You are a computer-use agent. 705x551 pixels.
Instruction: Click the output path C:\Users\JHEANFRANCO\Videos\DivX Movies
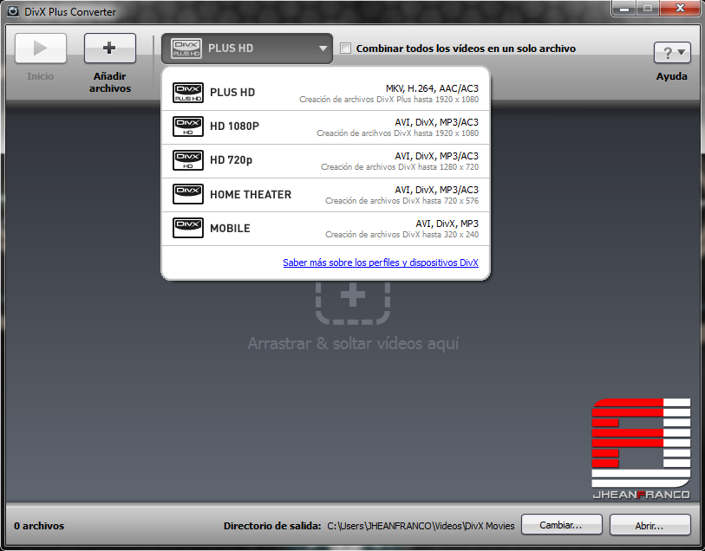click(421, 526)
